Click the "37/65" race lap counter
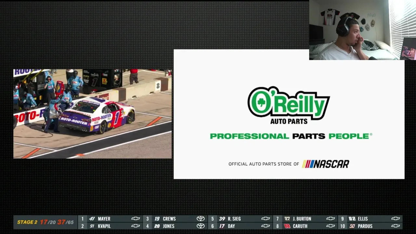 65,222
